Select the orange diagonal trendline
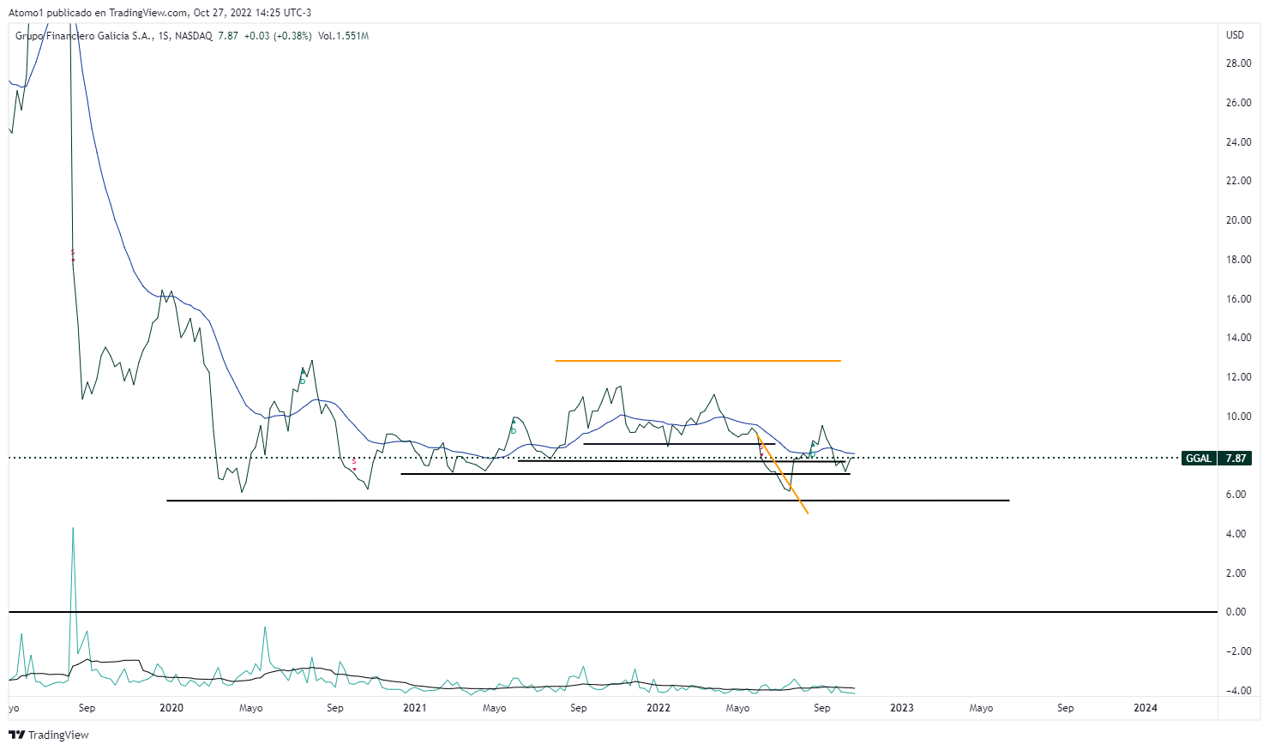Image resolution: width=1269 pixels, height=750 pixels. pos(783,475)
